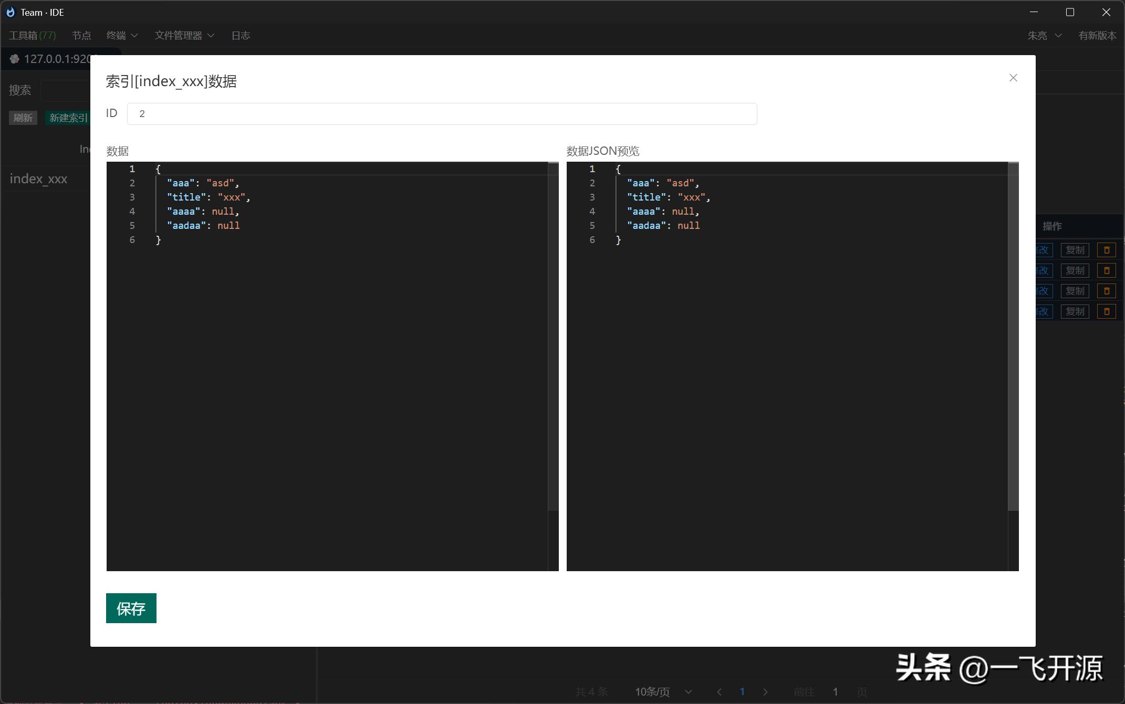This screenshot has width=1125, height=704.
Task: Close the index_xxx data dialog
Action: (1013, 78)
